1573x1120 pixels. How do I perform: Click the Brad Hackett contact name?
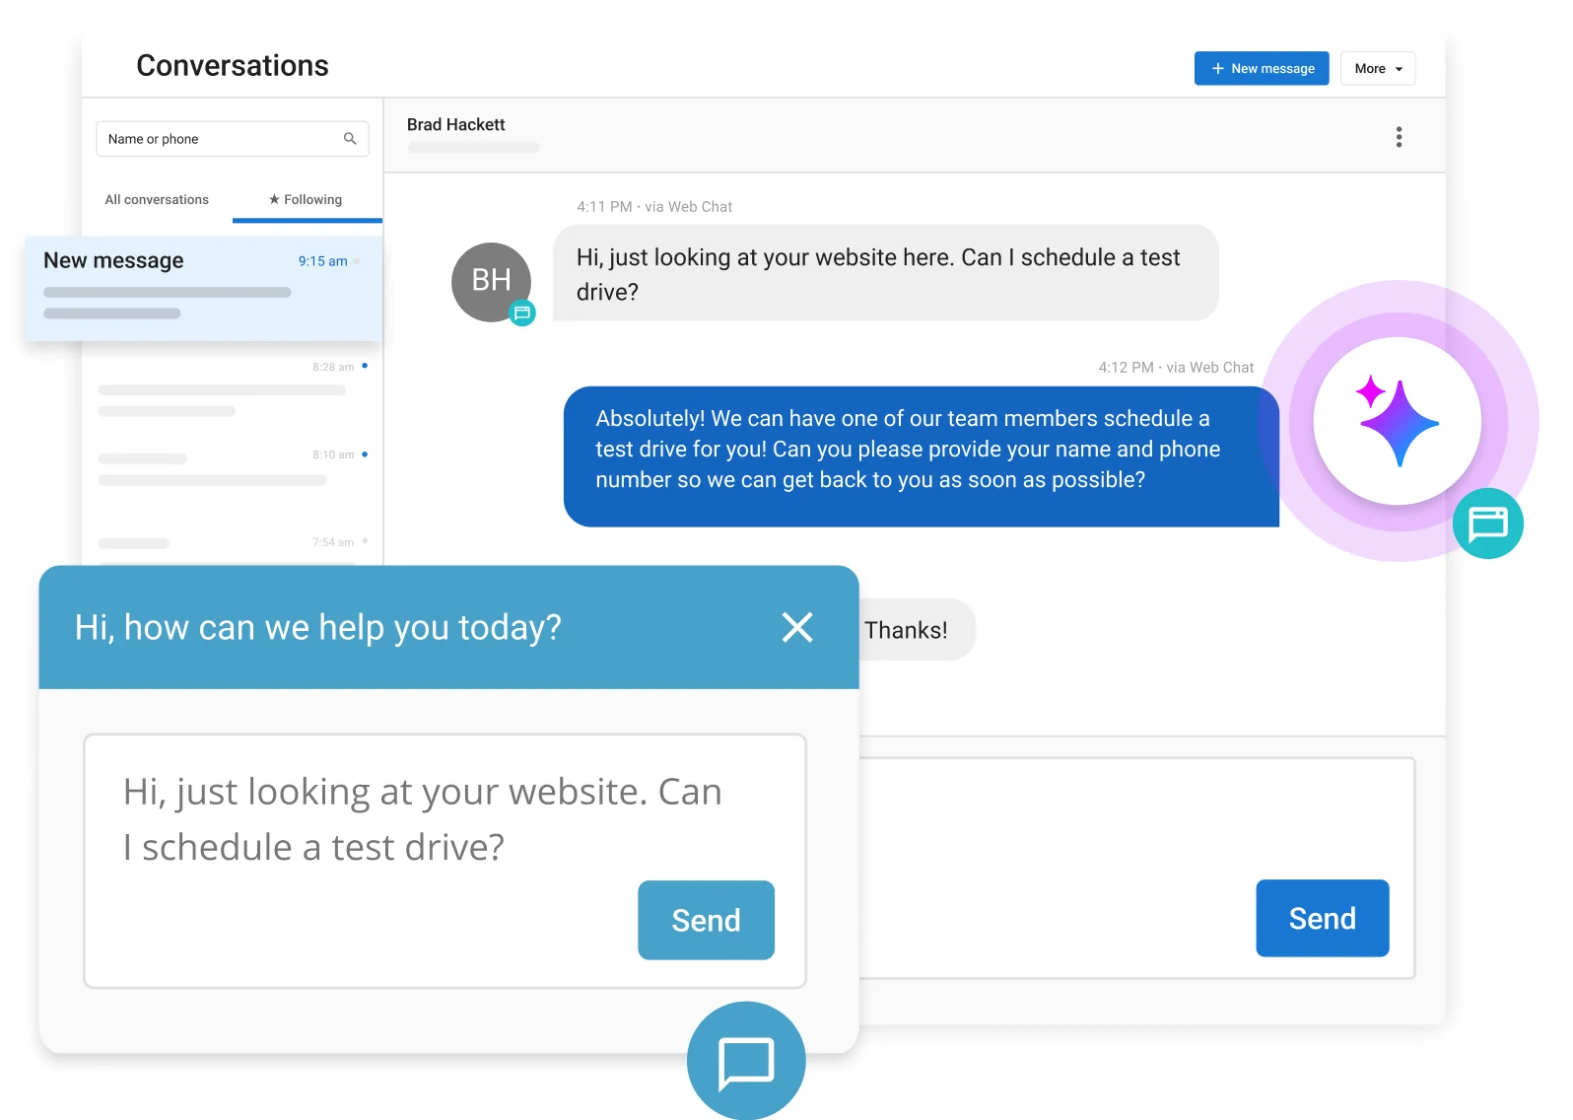(x=455, y=124)
